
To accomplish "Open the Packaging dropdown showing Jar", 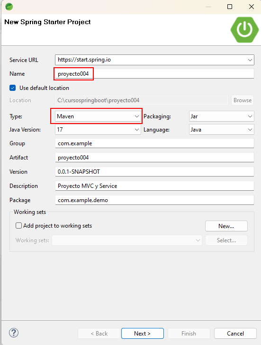I will click(221, 116).
